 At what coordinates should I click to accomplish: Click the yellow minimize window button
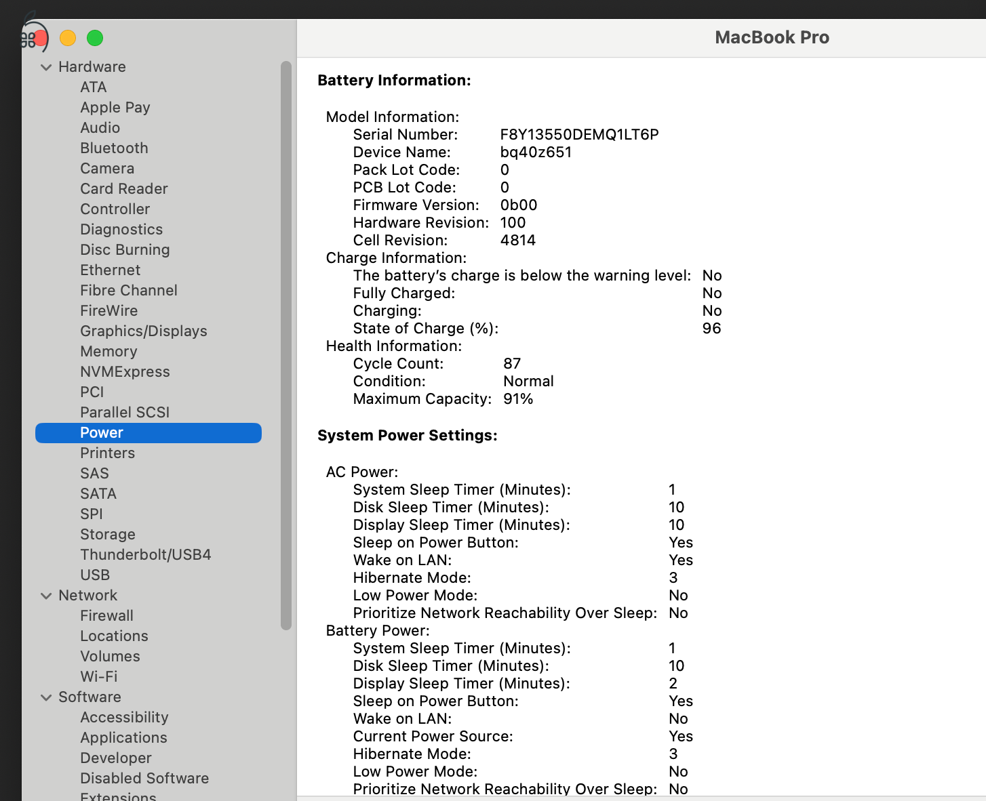click(68, 38)
